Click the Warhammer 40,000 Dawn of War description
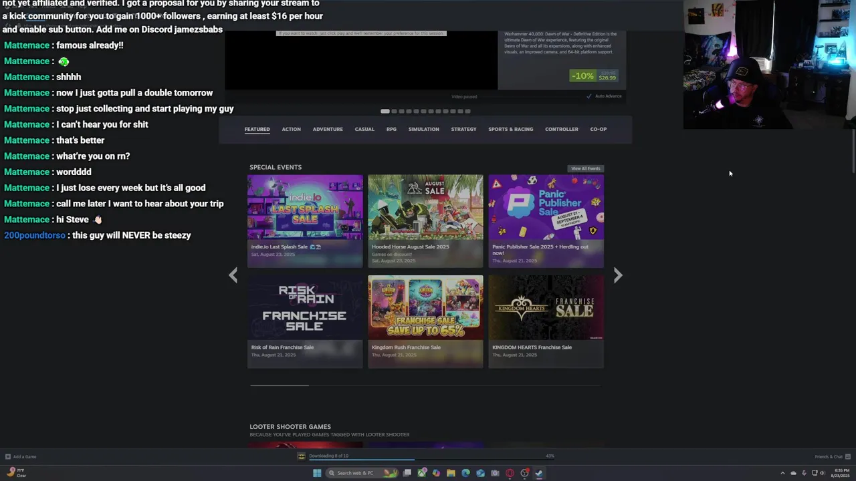 (x=560, y=43)
